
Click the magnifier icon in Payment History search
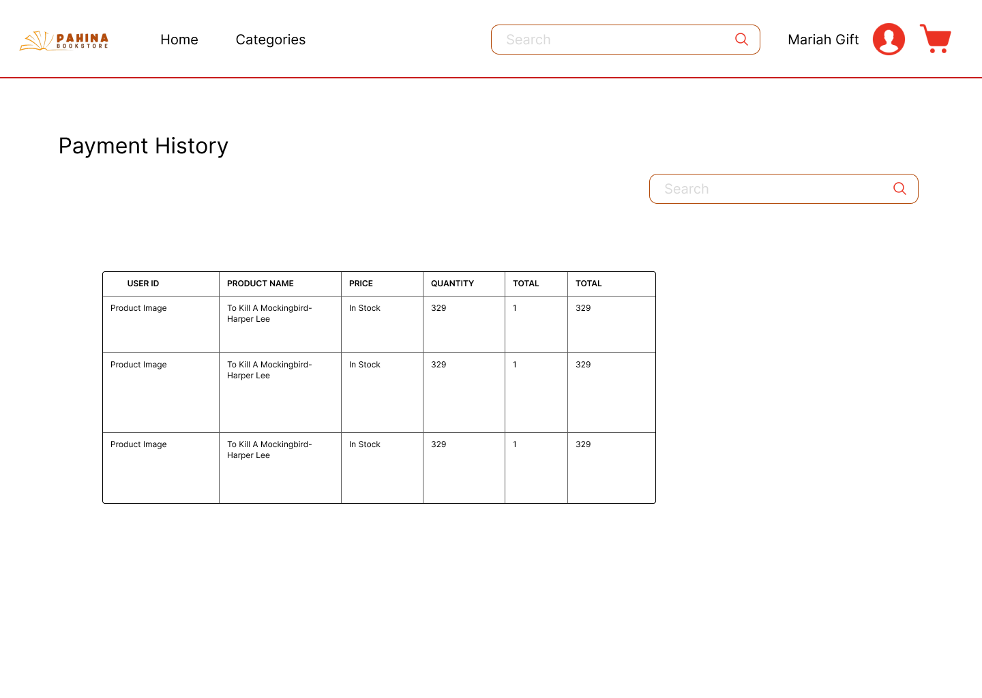(899, 189)
